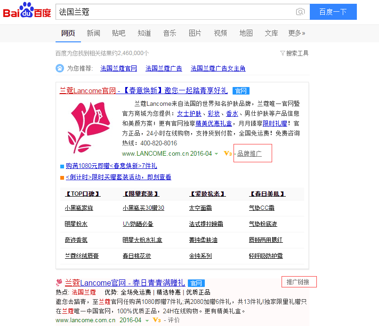Switch to the 图片 tab
379x326 pixels.
(195, 33)
